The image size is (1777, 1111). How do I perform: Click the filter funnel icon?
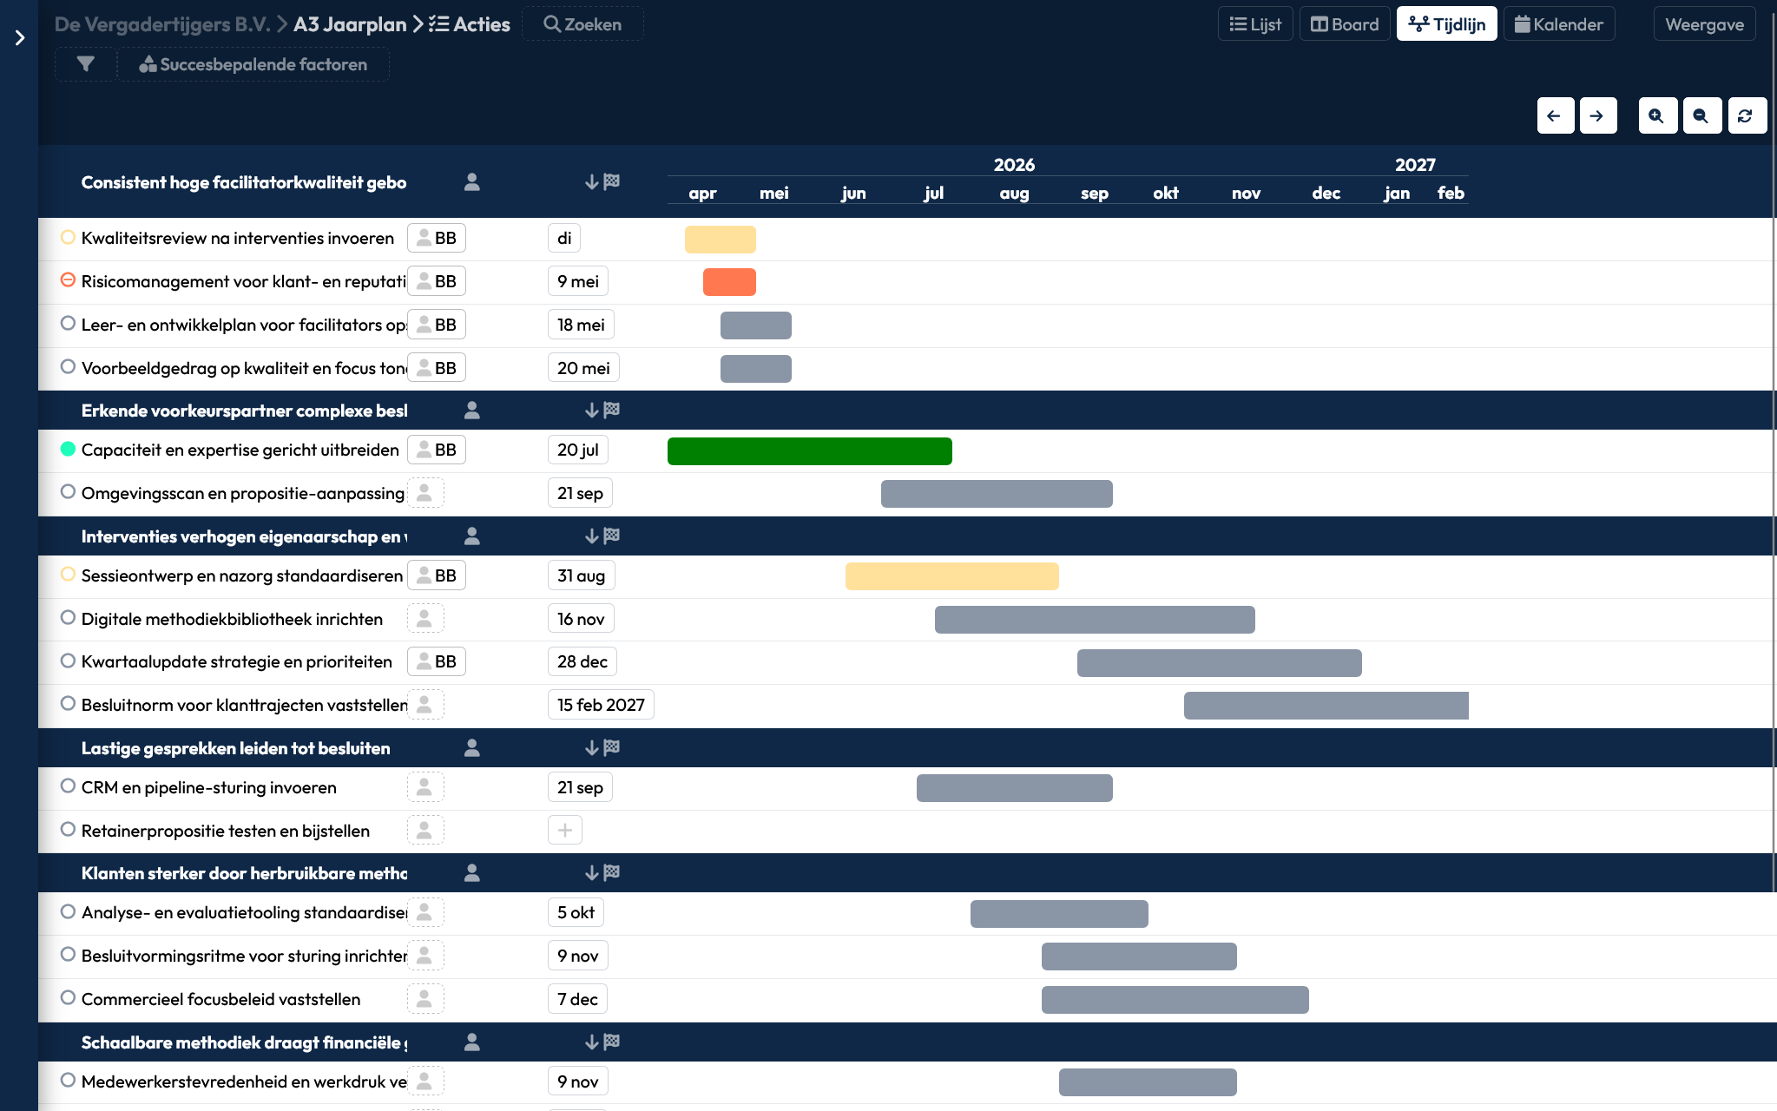click(x=85, y=64)
